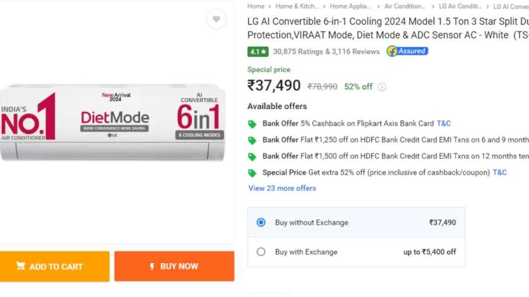This screenshot has height=297, width=529.
Task: Expand View 23 more offers
Action: pyautogui.click(x=282, y=188)
